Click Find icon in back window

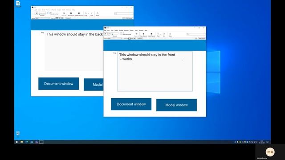[x=85, y=14]
